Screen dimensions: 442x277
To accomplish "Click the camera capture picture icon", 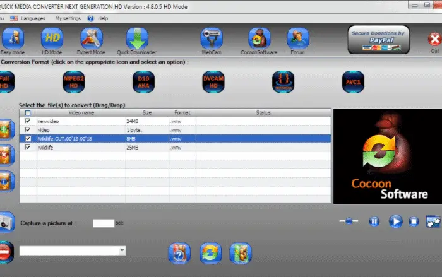I will point(7,223).
